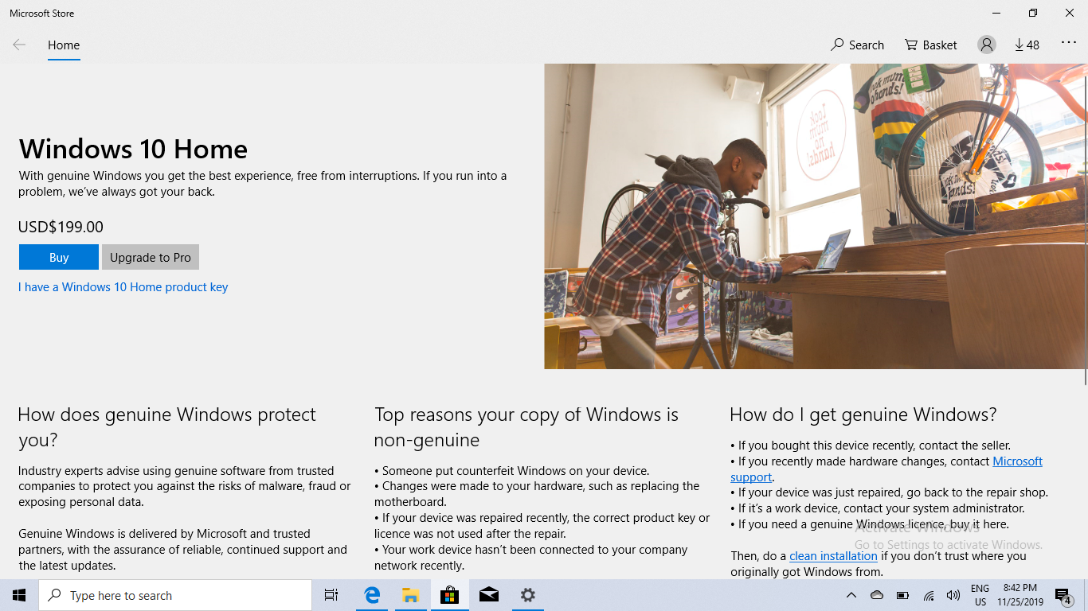This screenshot has width=1088, height=611.
Task: Show hidden system tray icons
Action: coord(851,595)
